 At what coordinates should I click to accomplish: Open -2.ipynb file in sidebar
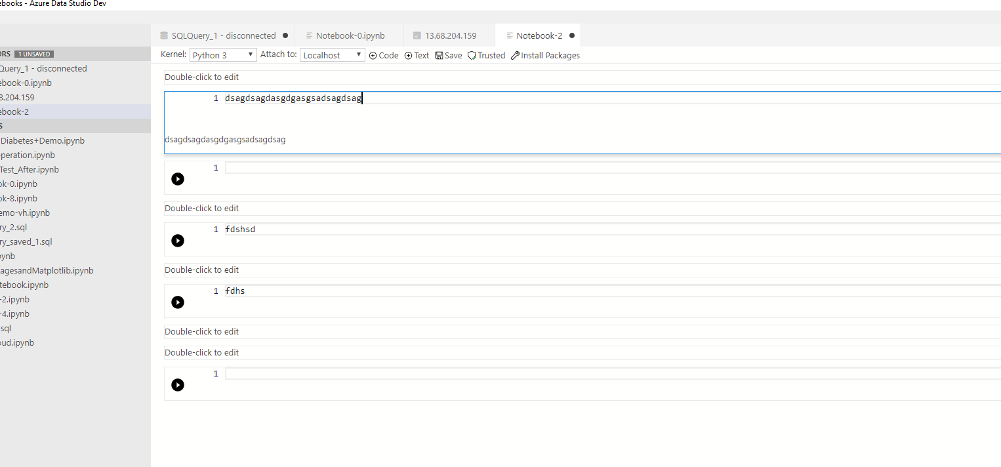tap(75, 299)
